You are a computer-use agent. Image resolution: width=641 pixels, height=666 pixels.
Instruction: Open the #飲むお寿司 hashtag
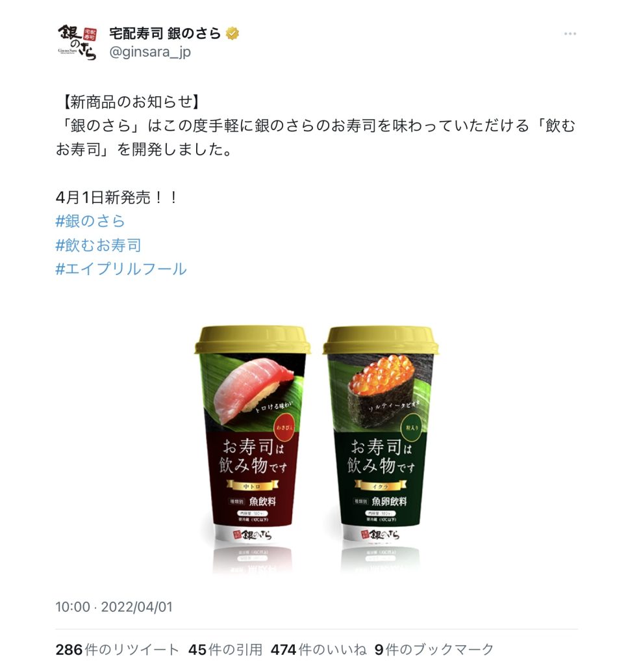(99, 245)
